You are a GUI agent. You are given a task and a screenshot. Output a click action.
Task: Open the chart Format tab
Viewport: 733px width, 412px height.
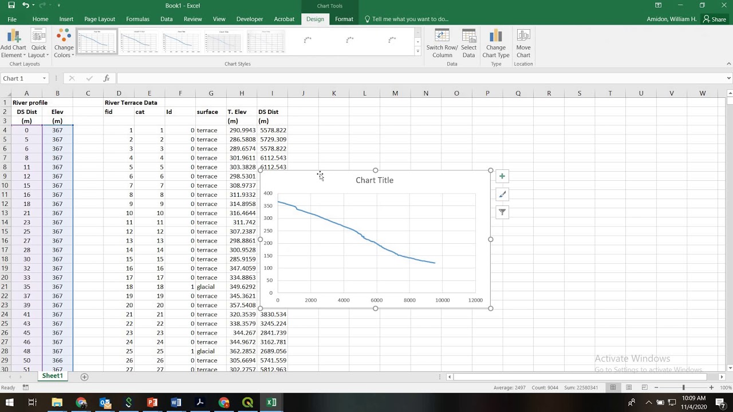(x=344, y=19)
